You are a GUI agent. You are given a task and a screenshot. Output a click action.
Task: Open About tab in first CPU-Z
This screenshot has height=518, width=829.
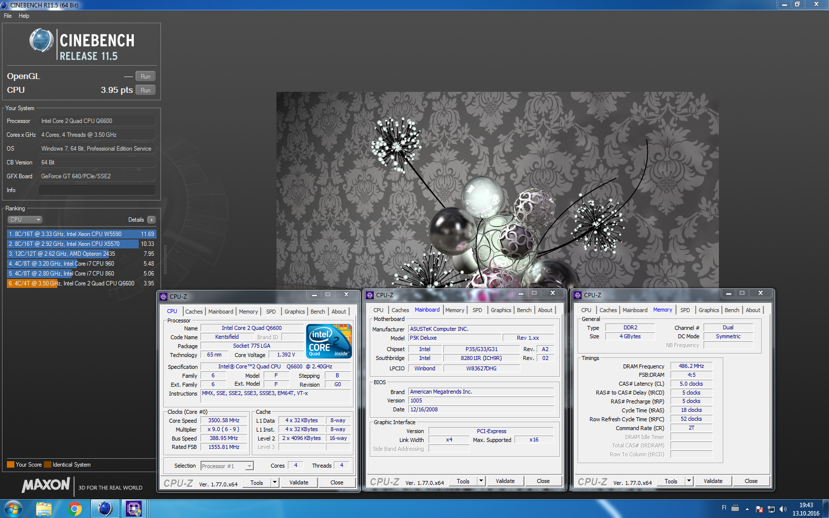[x=339, y=312]
